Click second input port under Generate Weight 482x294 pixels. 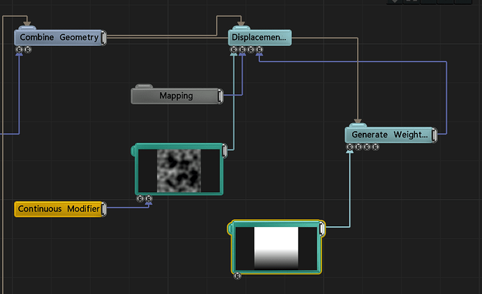[x=358, y=147]
